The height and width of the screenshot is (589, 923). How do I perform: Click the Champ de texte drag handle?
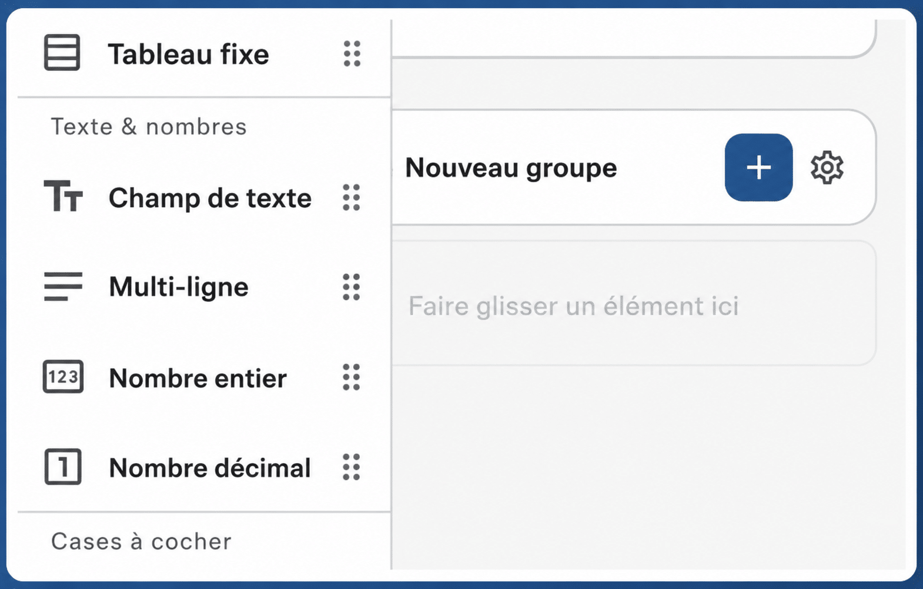coord(351,198)
